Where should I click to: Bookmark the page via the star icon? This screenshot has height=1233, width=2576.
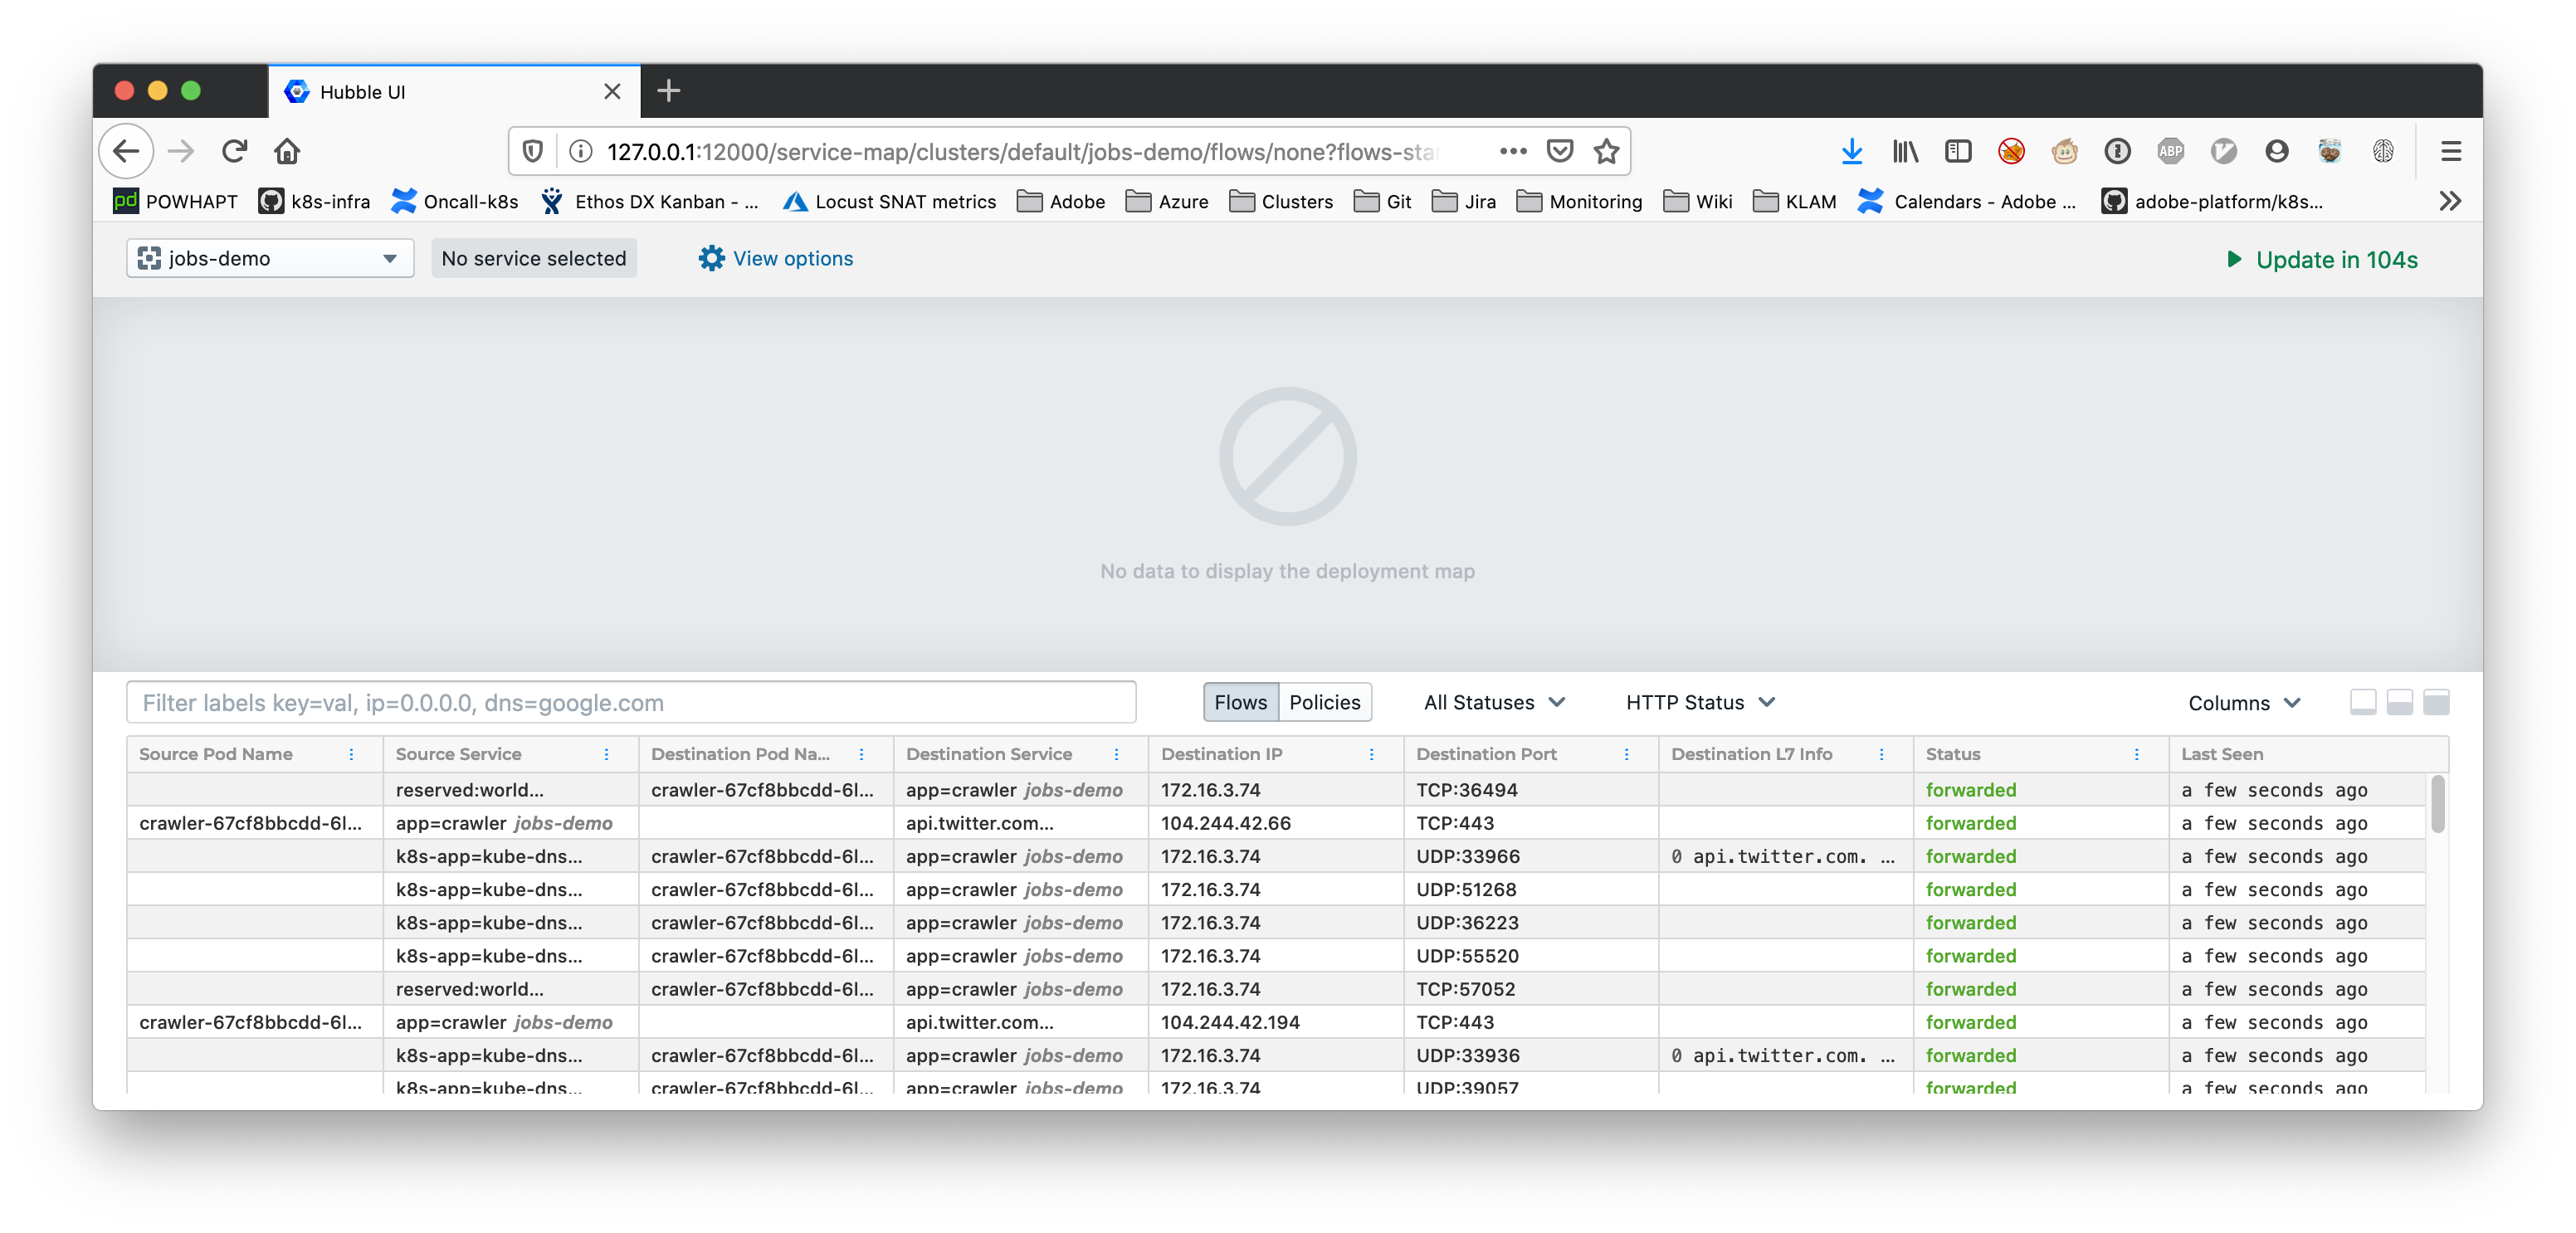point(1607,151)
